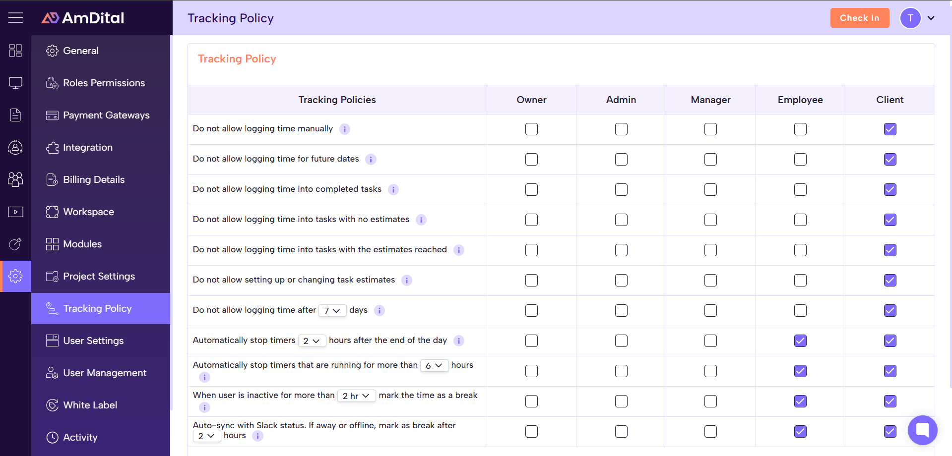This screenshot has height=456, width=952.
Task: Go to Roles Permissions settings
Action: [104, 83]
